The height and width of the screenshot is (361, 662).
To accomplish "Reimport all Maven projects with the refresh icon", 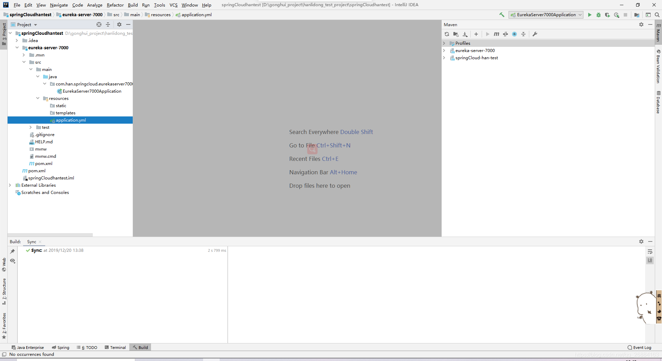I will [447, 34].
